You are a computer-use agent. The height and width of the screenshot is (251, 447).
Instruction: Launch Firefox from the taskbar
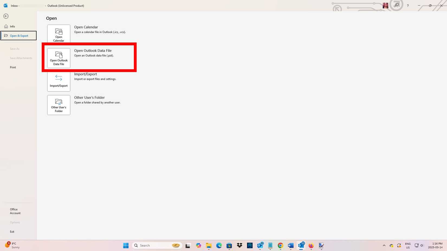click(311, 245)
